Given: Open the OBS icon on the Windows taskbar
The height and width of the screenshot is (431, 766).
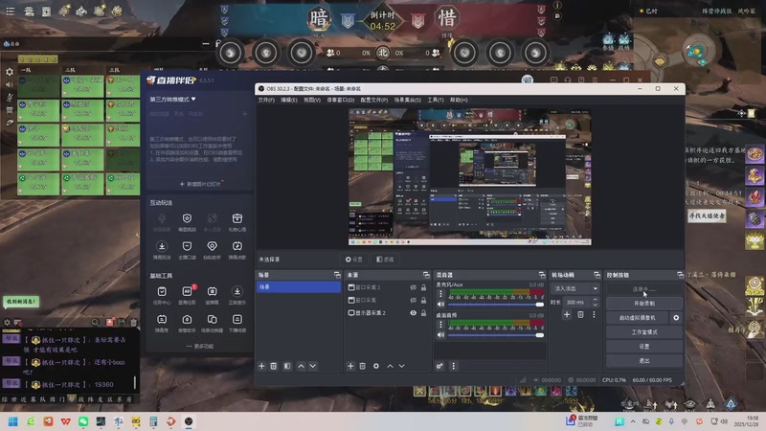Looking at the screenshot, I should pyautogui.click(x=189, y=421).
